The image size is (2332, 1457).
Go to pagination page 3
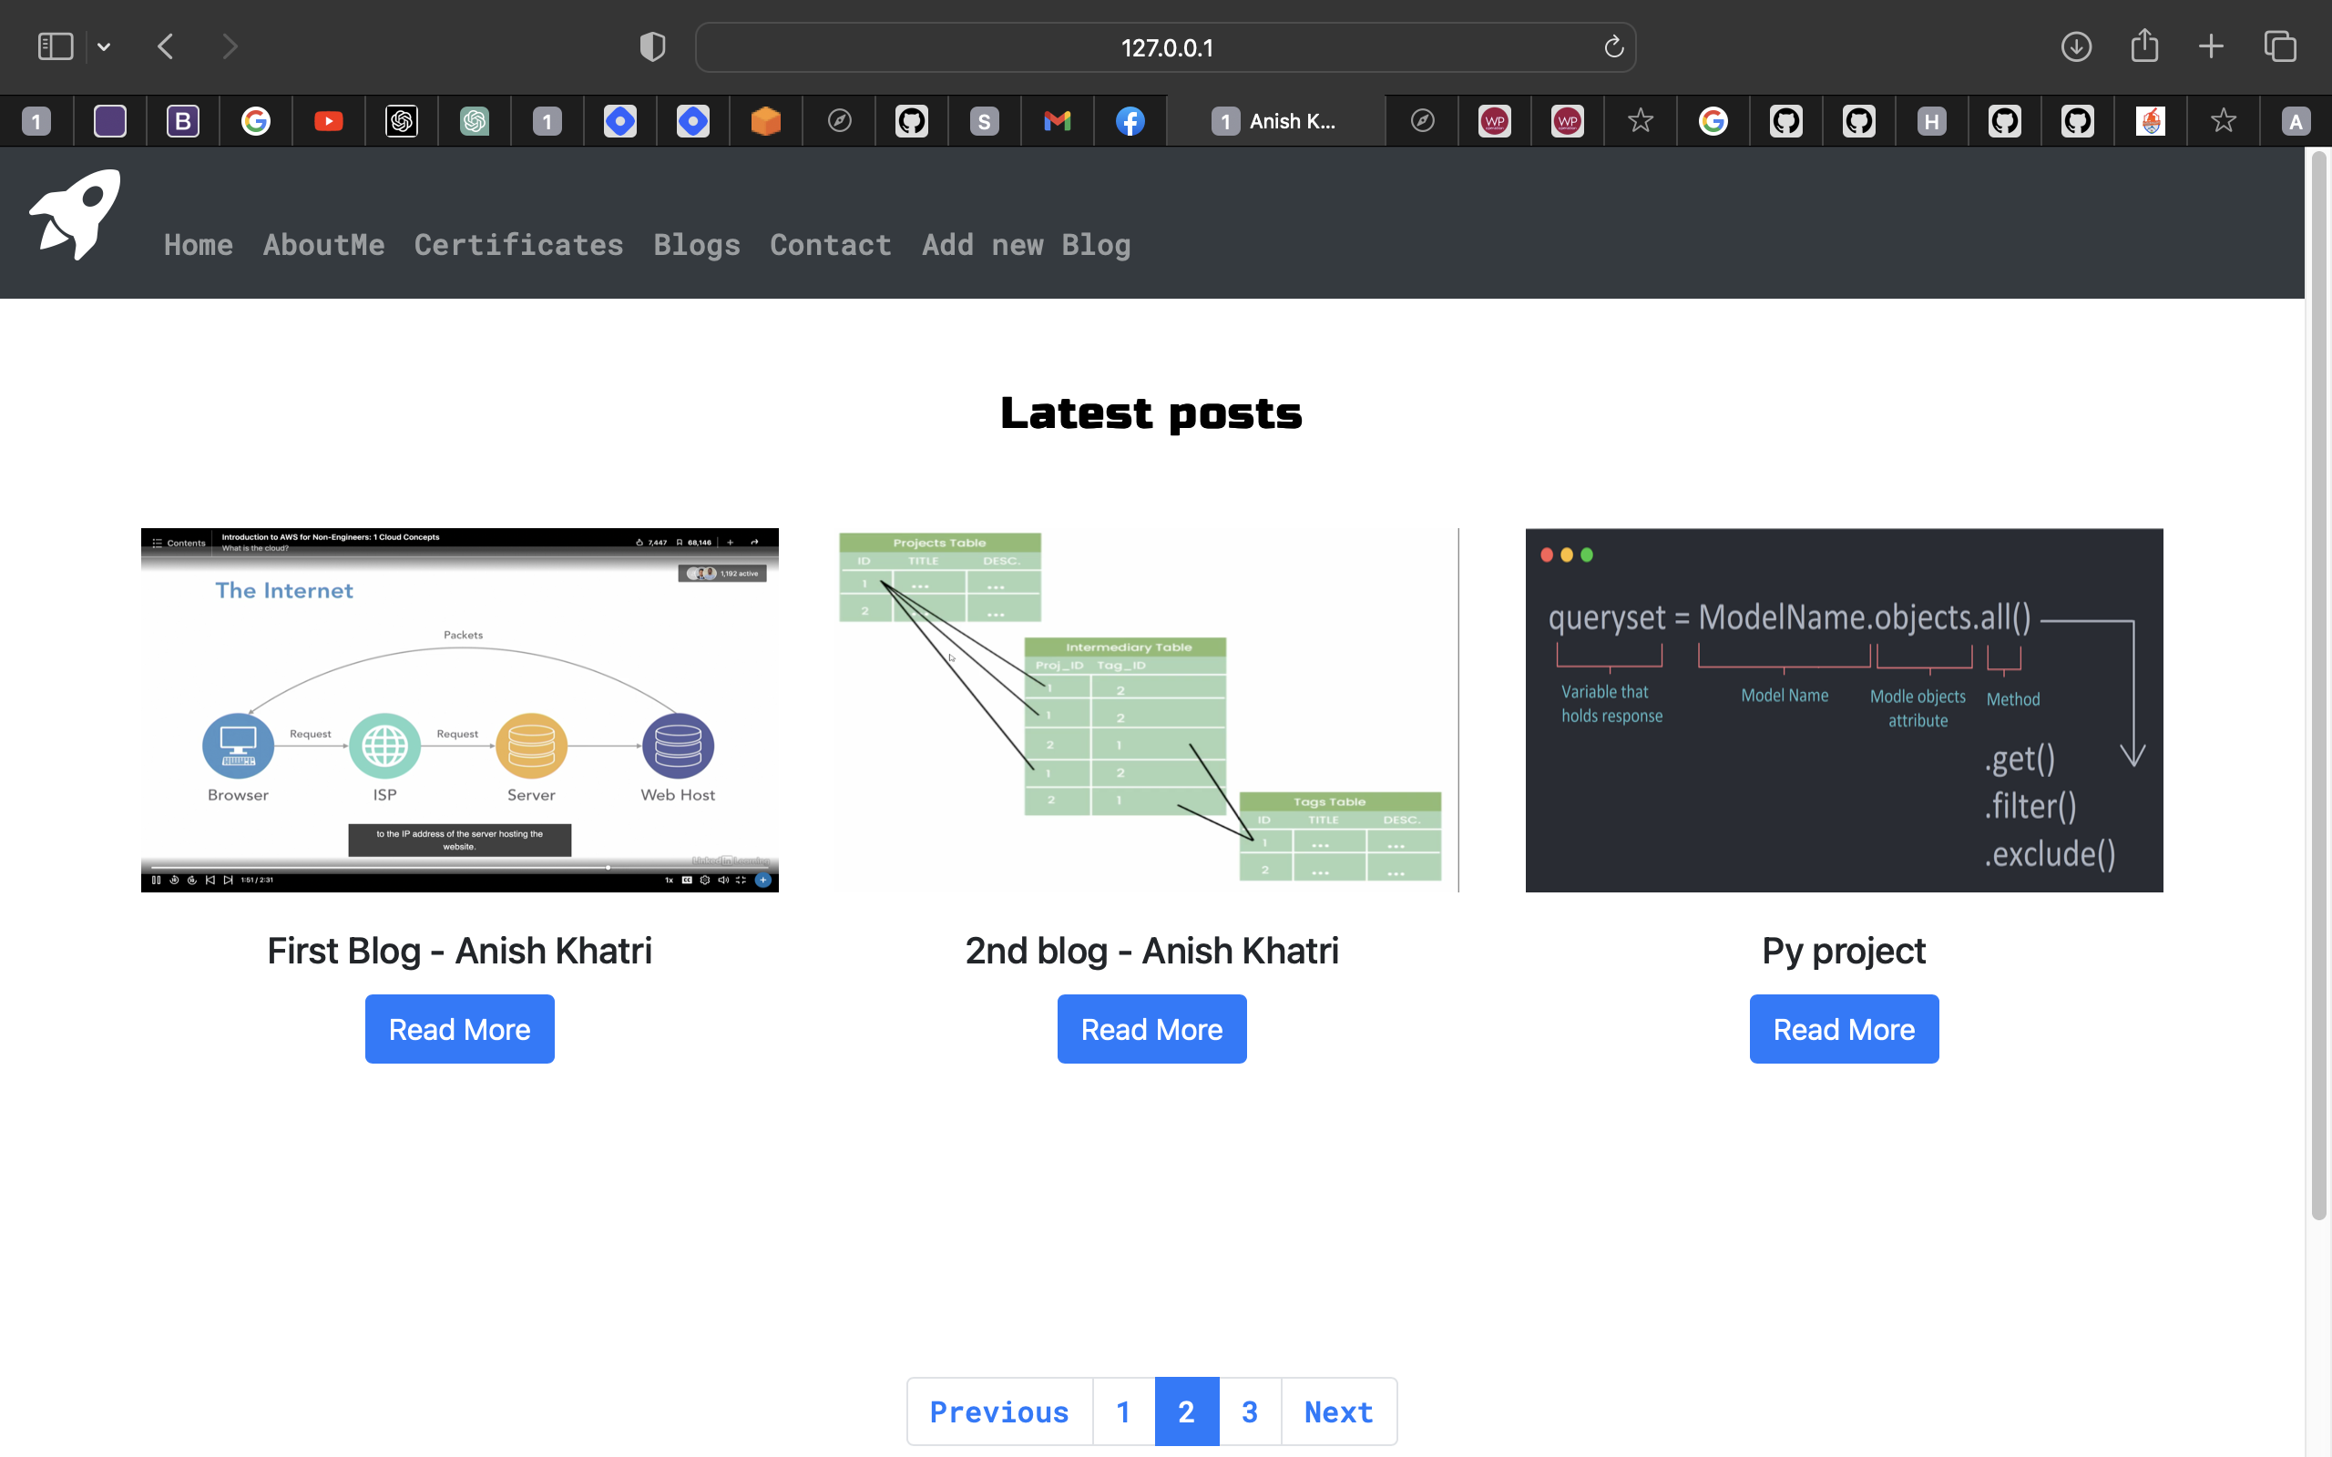(x=1249, y=1411)
